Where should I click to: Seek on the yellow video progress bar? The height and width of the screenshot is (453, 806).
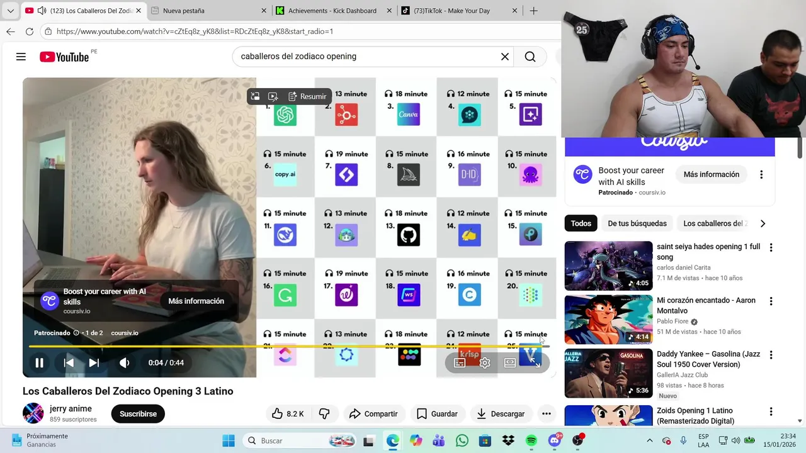coord(289,346)
